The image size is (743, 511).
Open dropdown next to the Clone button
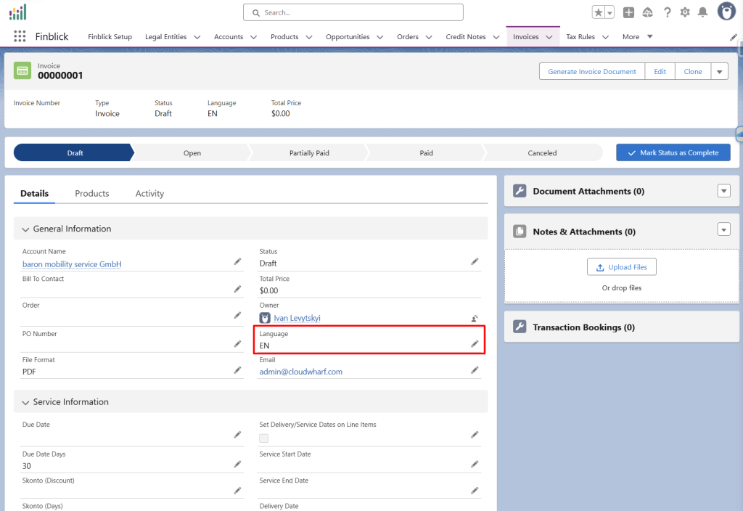coord(719,71)
